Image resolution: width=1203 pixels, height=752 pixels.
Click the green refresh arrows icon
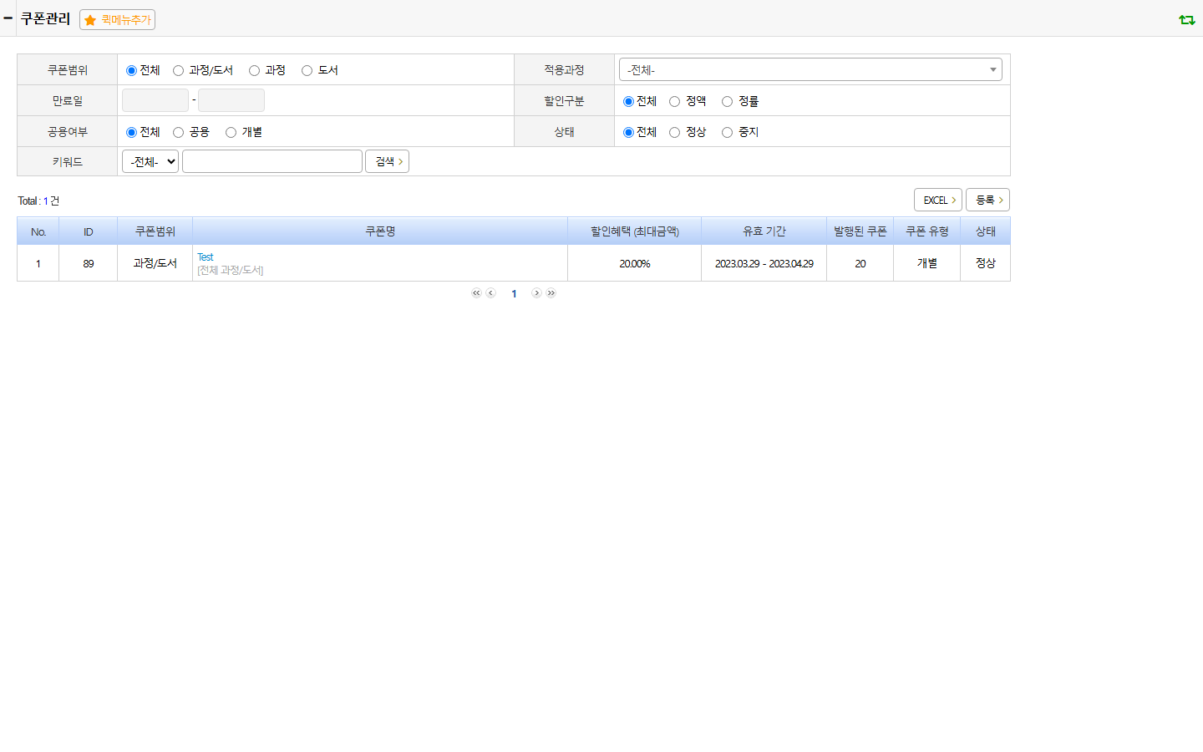point(1186,19)
